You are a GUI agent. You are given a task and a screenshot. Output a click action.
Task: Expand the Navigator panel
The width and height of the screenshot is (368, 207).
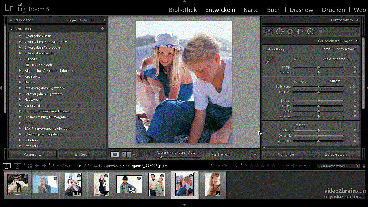(11, 20)
